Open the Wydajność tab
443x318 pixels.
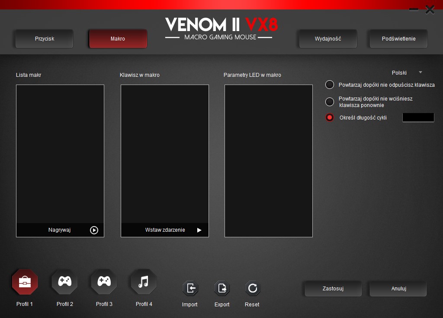click(x=328, y=38)
